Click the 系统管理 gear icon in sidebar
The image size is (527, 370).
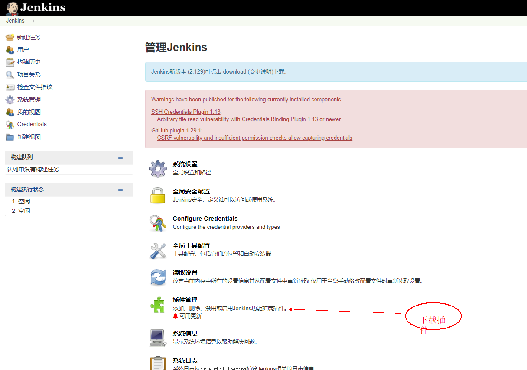pyautogui.click(x=10, y=100)
